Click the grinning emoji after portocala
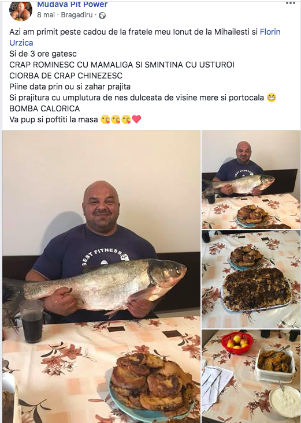This screenshot has width=301, height=423. [x=272, y=97]
